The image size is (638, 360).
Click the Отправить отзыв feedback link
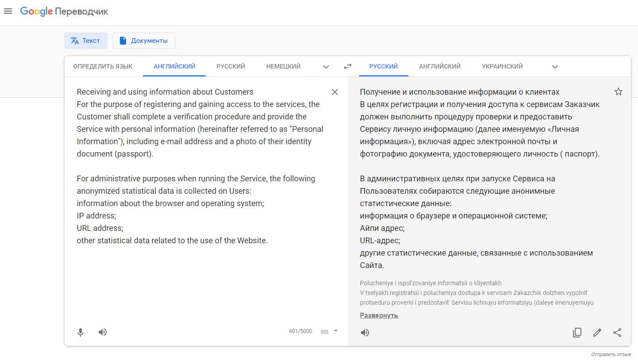coord(611,355)
